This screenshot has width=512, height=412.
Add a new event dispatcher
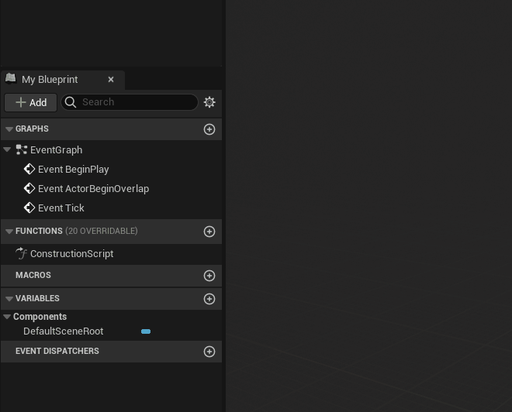tap(209, 352)
